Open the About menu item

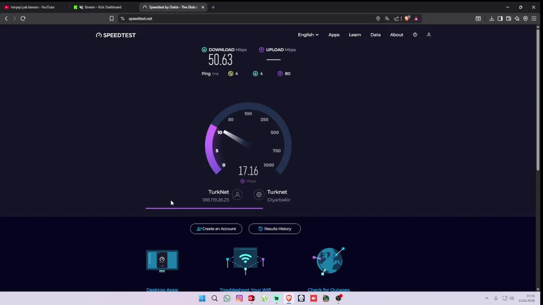pyautogui.click(x=397, y=35)
